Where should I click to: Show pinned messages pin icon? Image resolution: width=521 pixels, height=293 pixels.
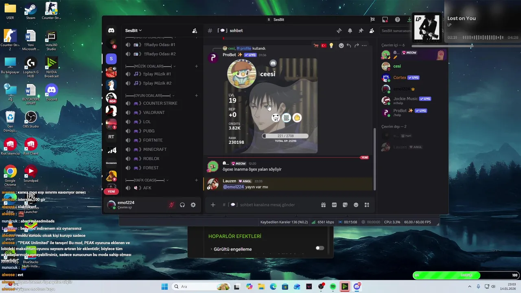[x=361, y=31]
